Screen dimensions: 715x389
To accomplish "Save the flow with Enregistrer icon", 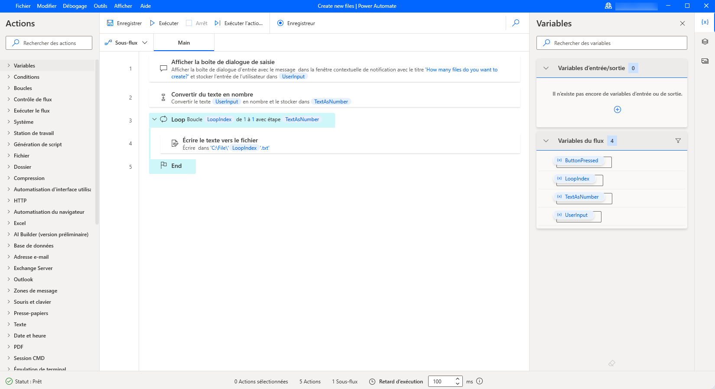I will (110, 23).
